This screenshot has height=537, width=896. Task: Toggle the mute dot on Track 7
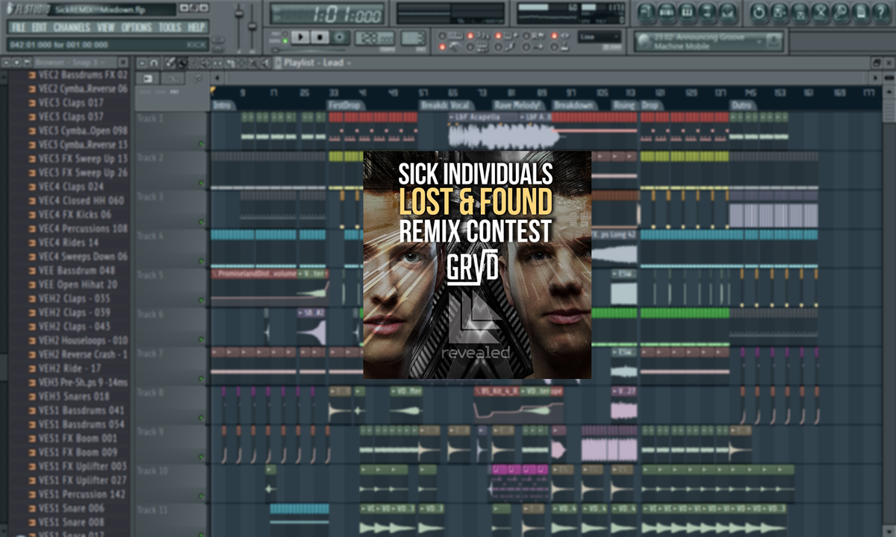click(202, 378)
